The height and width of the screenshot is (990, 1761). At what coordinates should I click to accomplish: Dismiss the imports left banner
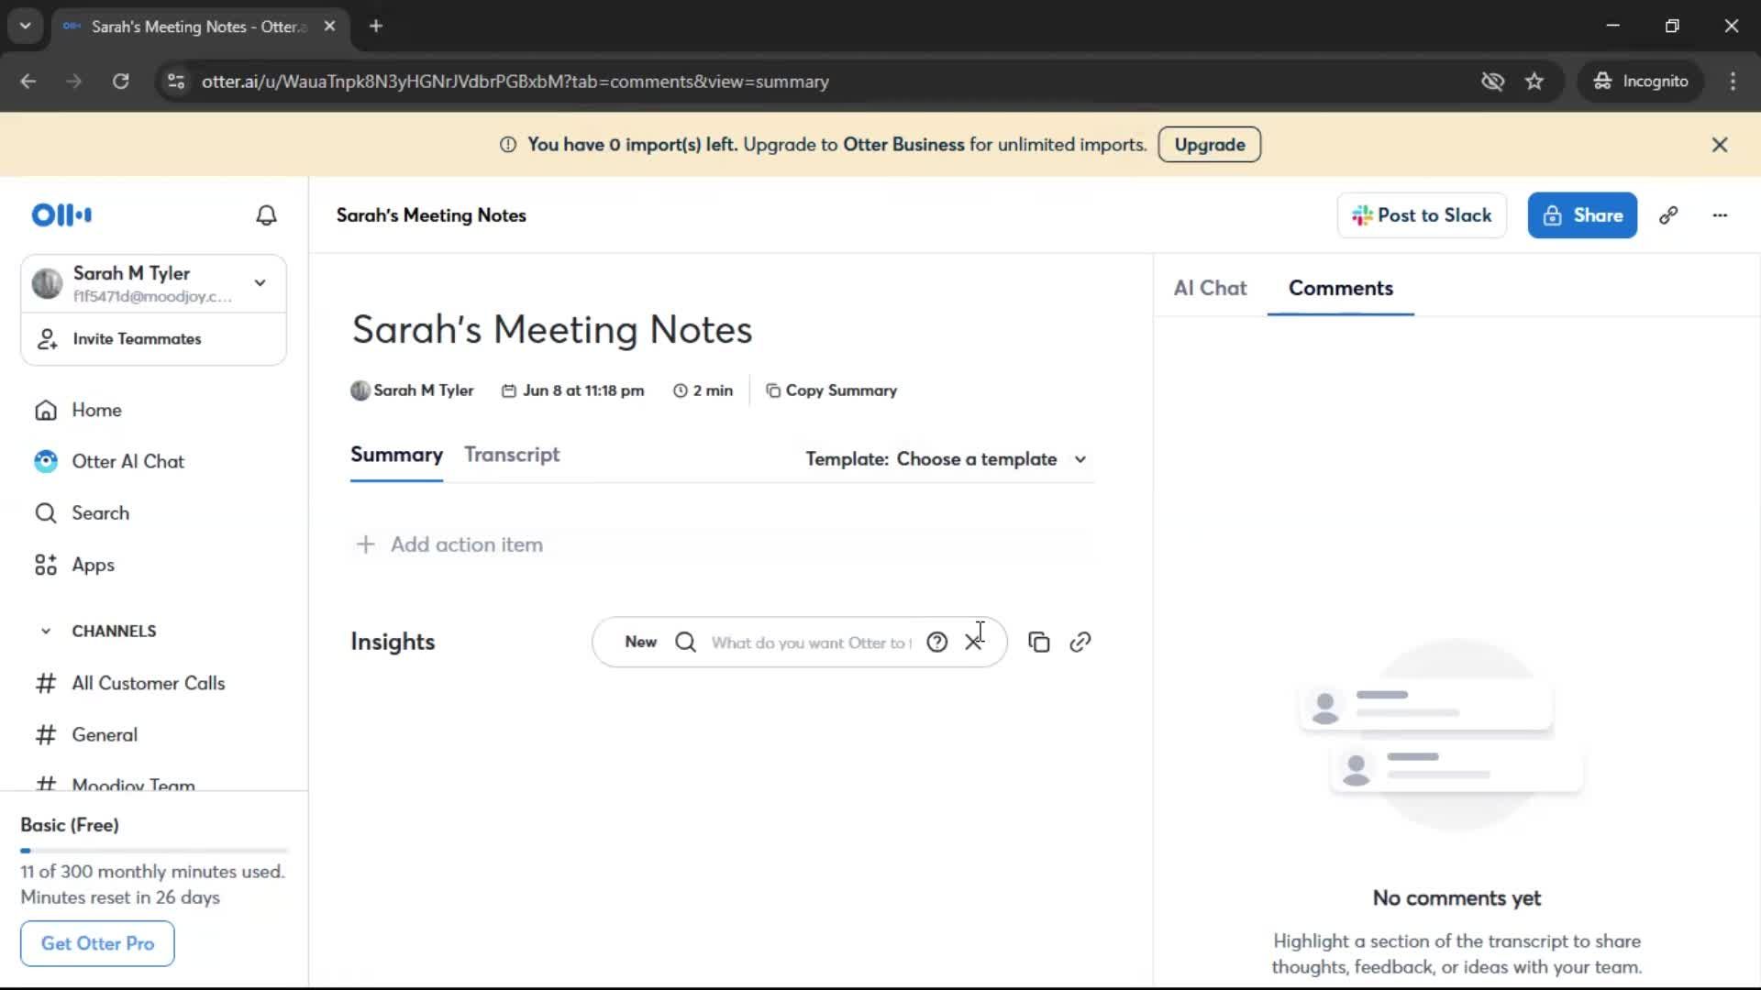click(x=1720, y=145)
